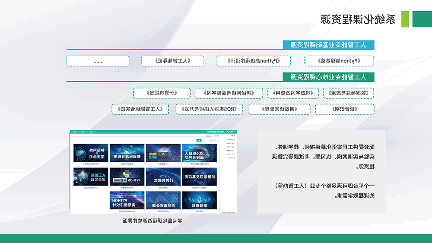432x243 pixels.
Task: Open the ROS机器人编程与开发 course thumbnail
Action: 200,153
